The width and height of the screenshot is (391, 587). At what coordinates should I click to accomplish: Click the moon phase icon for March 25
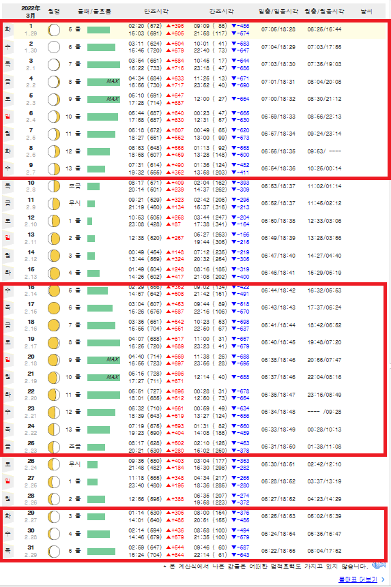54,447
